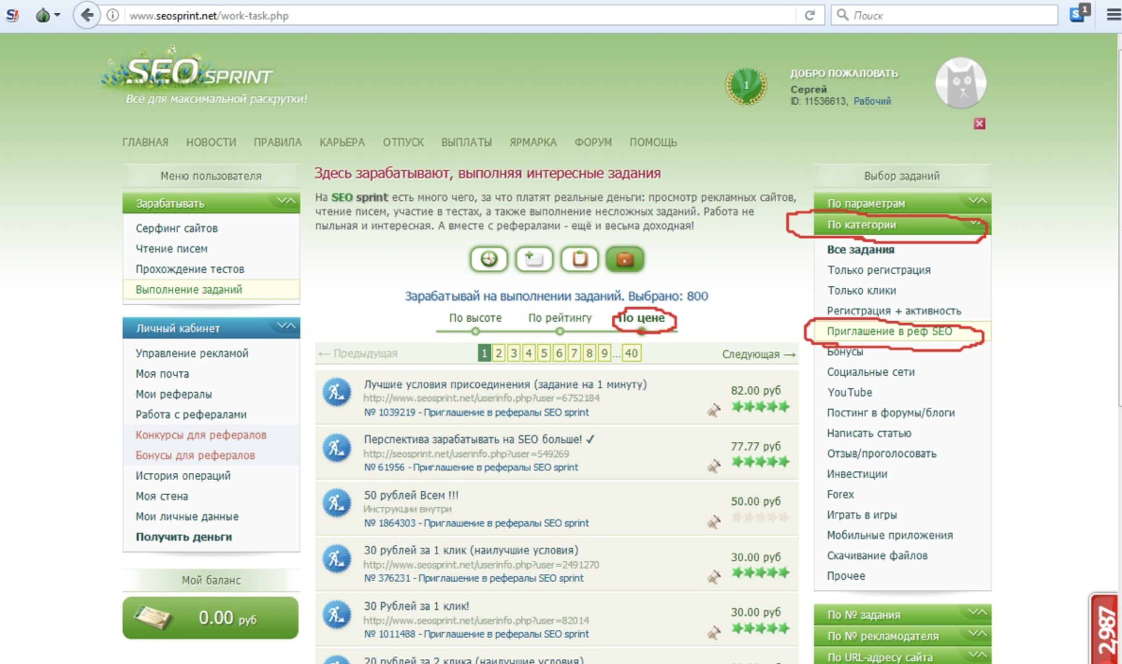1122x664 pixels.
Task: Expand the По параметрам filter
Action: point(902,203)
